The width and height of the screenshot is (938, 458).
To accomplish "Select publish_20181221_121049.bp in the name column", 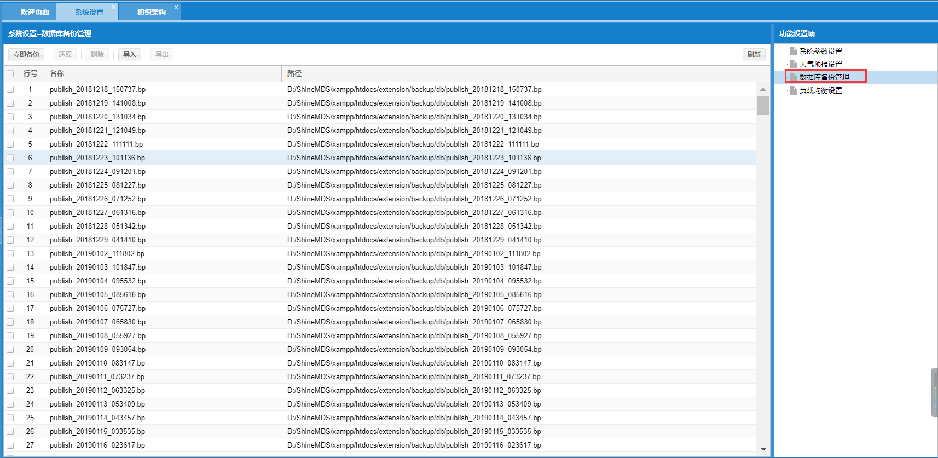I will click(x=97, y=130).
